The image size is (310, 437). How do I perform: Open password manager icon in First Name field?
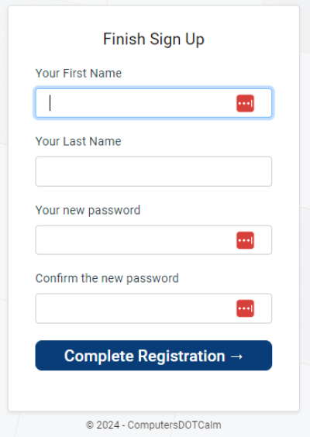point(245,103)
